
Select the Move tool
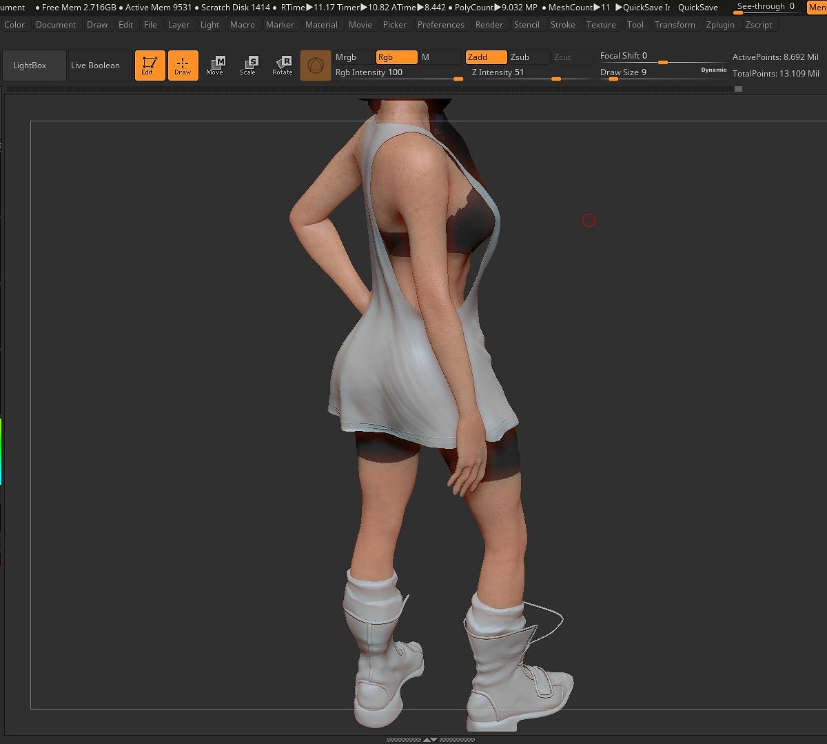[215, 66]
